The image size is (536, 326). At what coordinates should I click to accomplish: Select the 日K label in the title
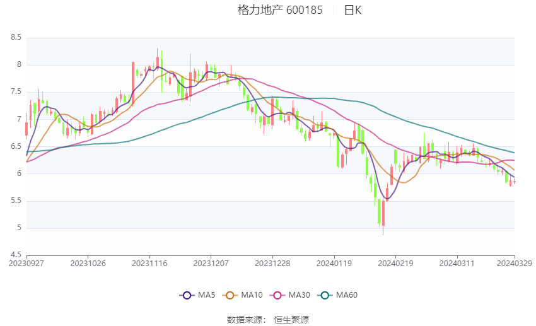coord(352,10)
